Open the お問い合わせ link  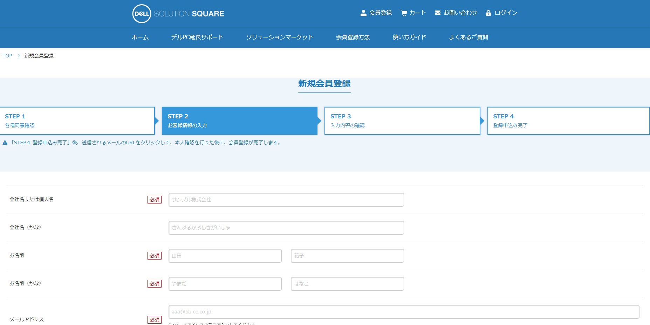pos(460,13)
